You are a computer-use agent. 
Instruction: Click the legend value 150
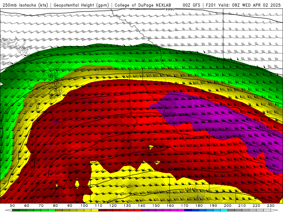156,206
